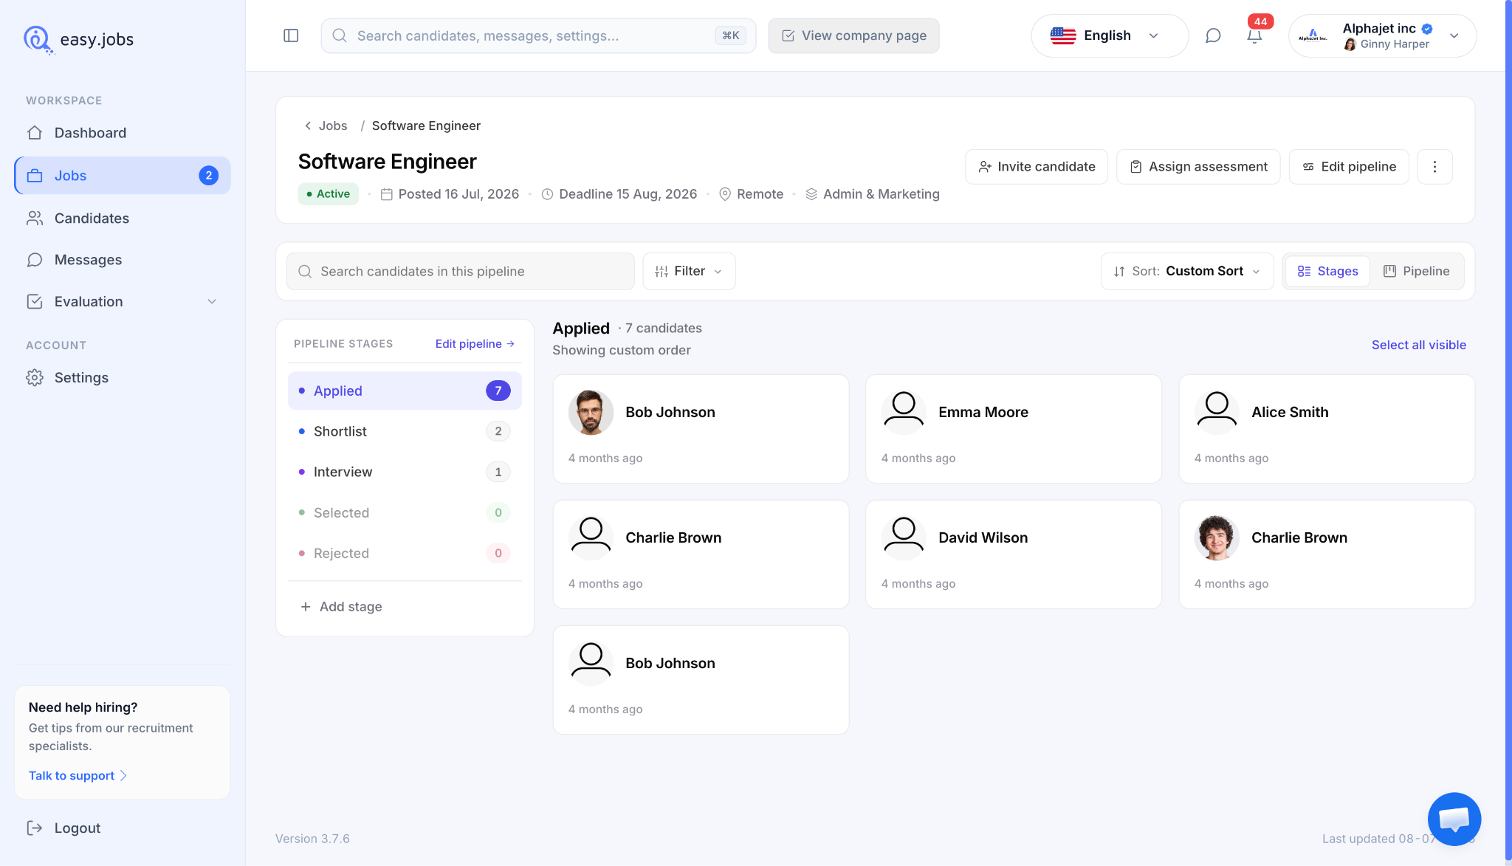Click Select all visible link
Image resolution: width=1512 pixels, height=866 pixels.
[1418, 345]
